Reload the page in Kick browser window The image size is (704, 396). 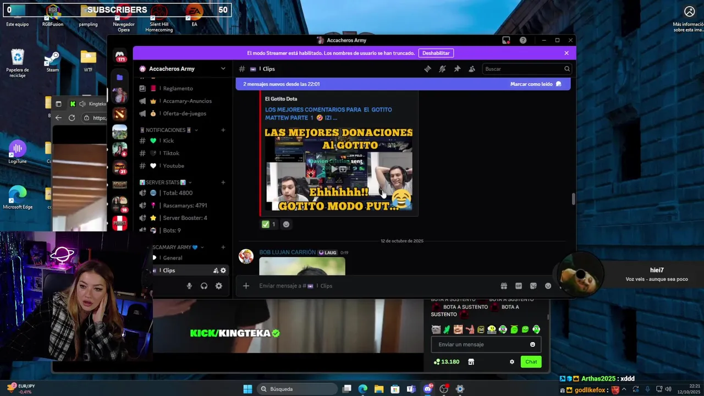[x=71, y=118]
